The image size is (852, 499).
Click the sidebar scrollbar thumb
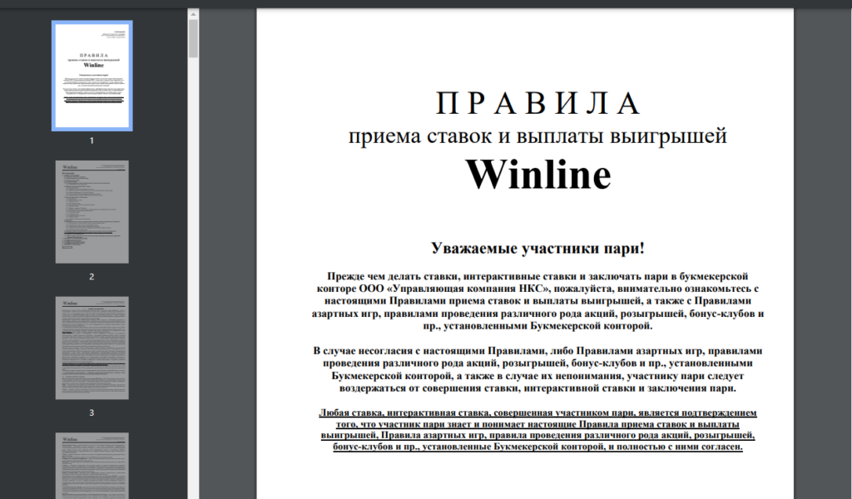pyautogui.click(x=193, y=38)
